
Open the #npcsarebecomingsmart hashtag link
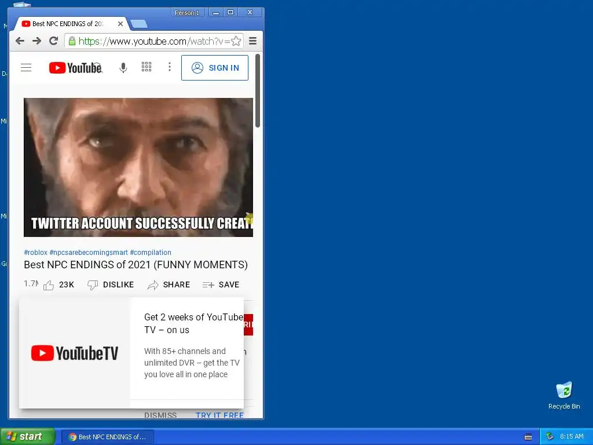coord(89,253)
